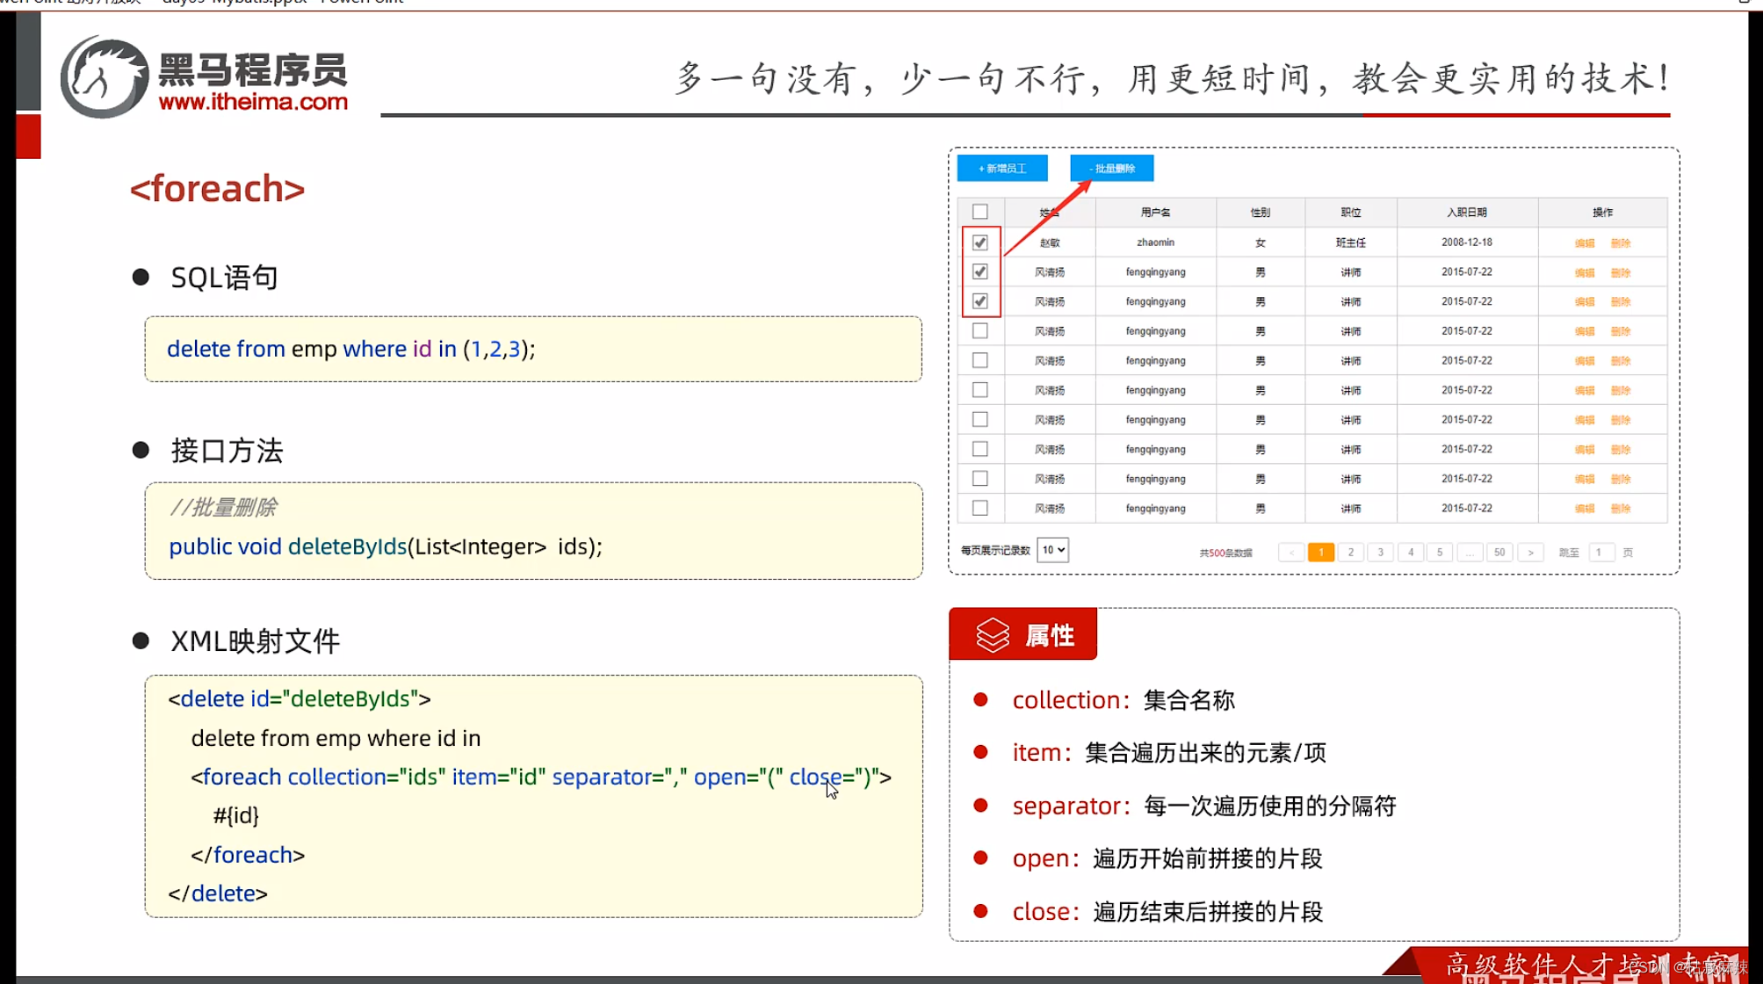Jump to page 50 in pagination

click(x=1499, y=553)
